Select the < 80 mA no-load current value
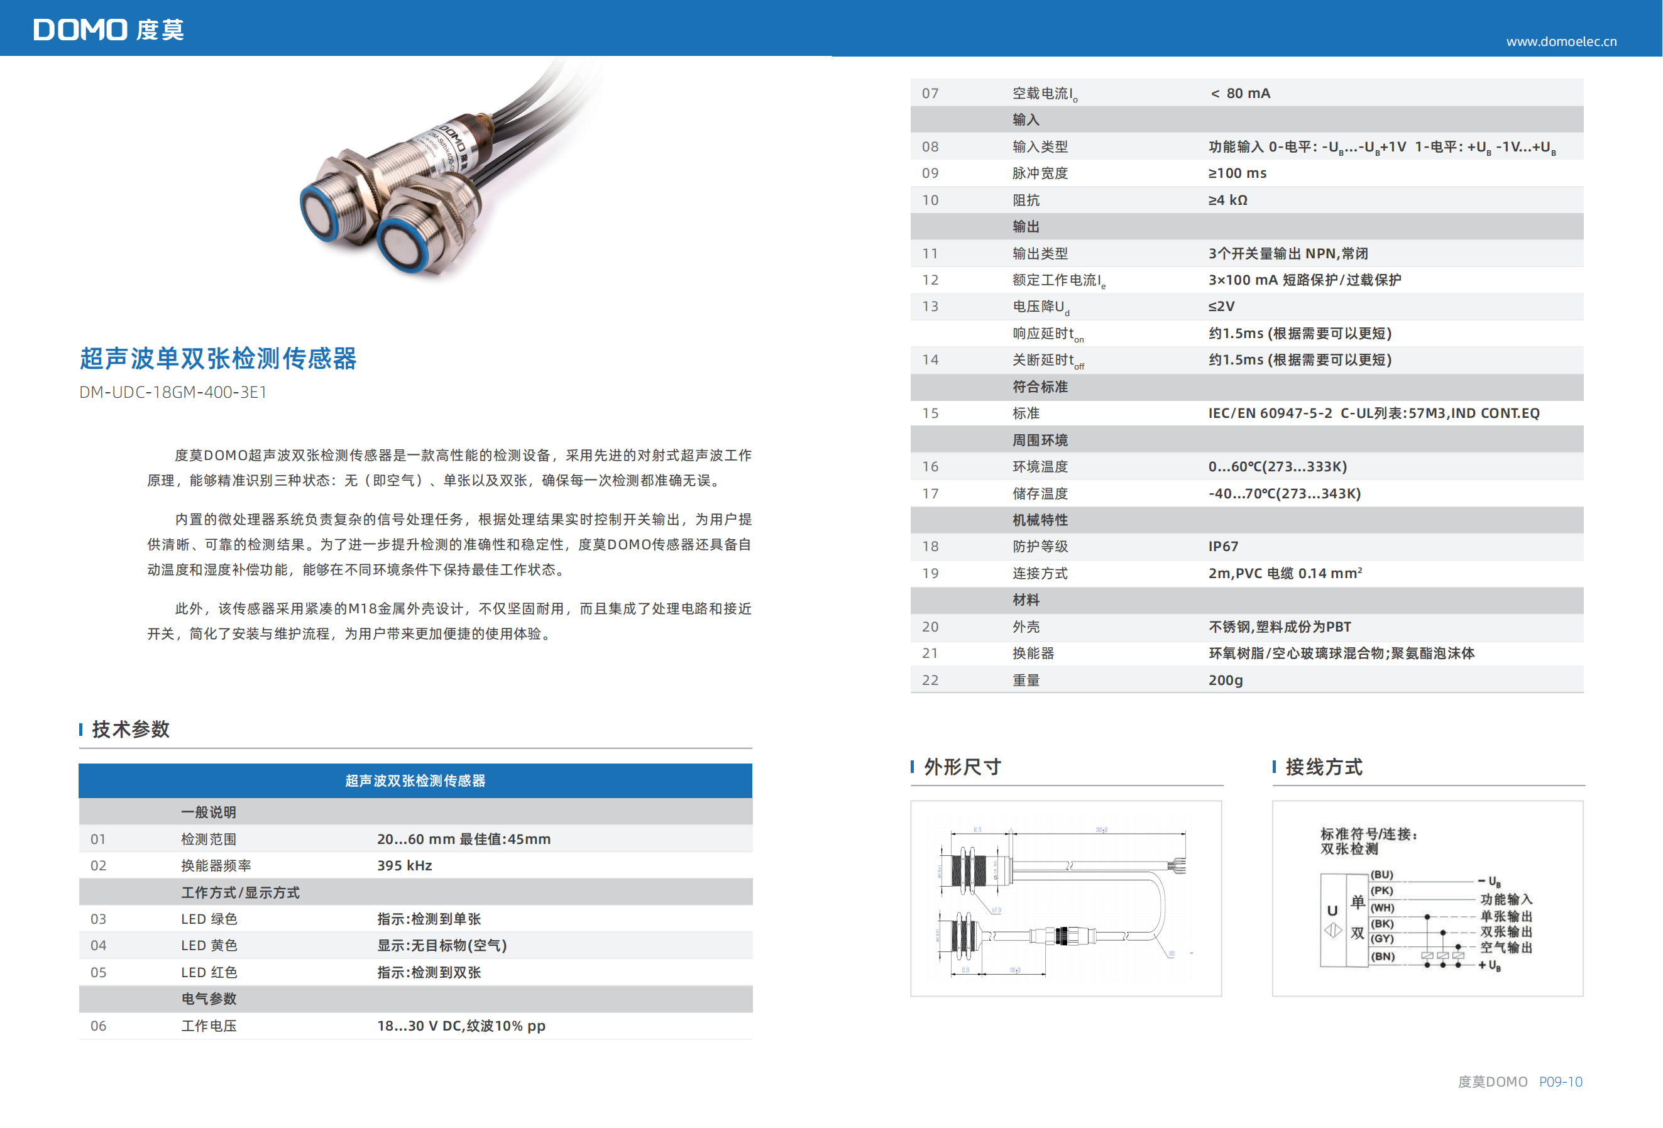The width and height of the screenshot is (1663, 1128). coord(1240,93)
